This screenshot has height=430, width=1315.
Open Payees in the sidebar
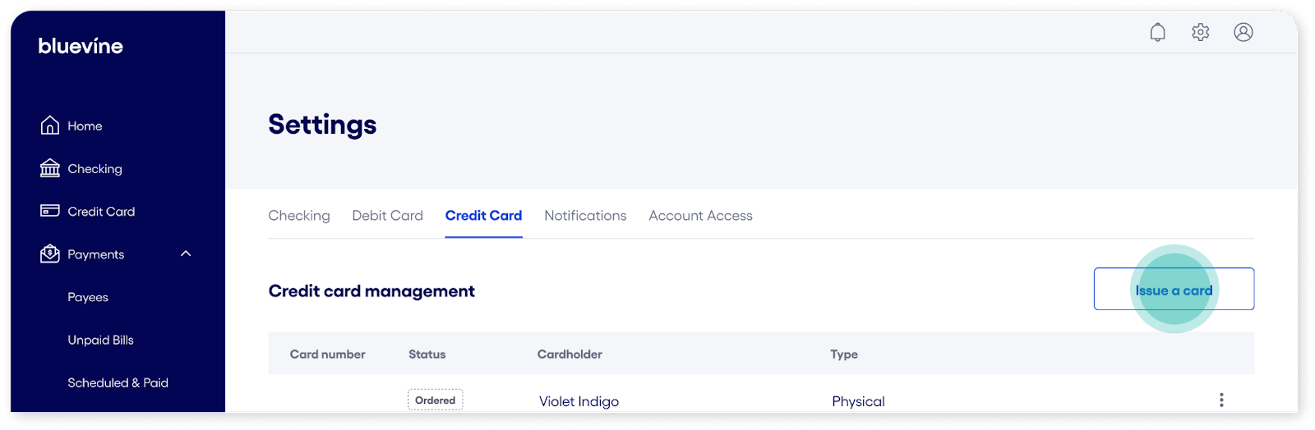point(88,297)
